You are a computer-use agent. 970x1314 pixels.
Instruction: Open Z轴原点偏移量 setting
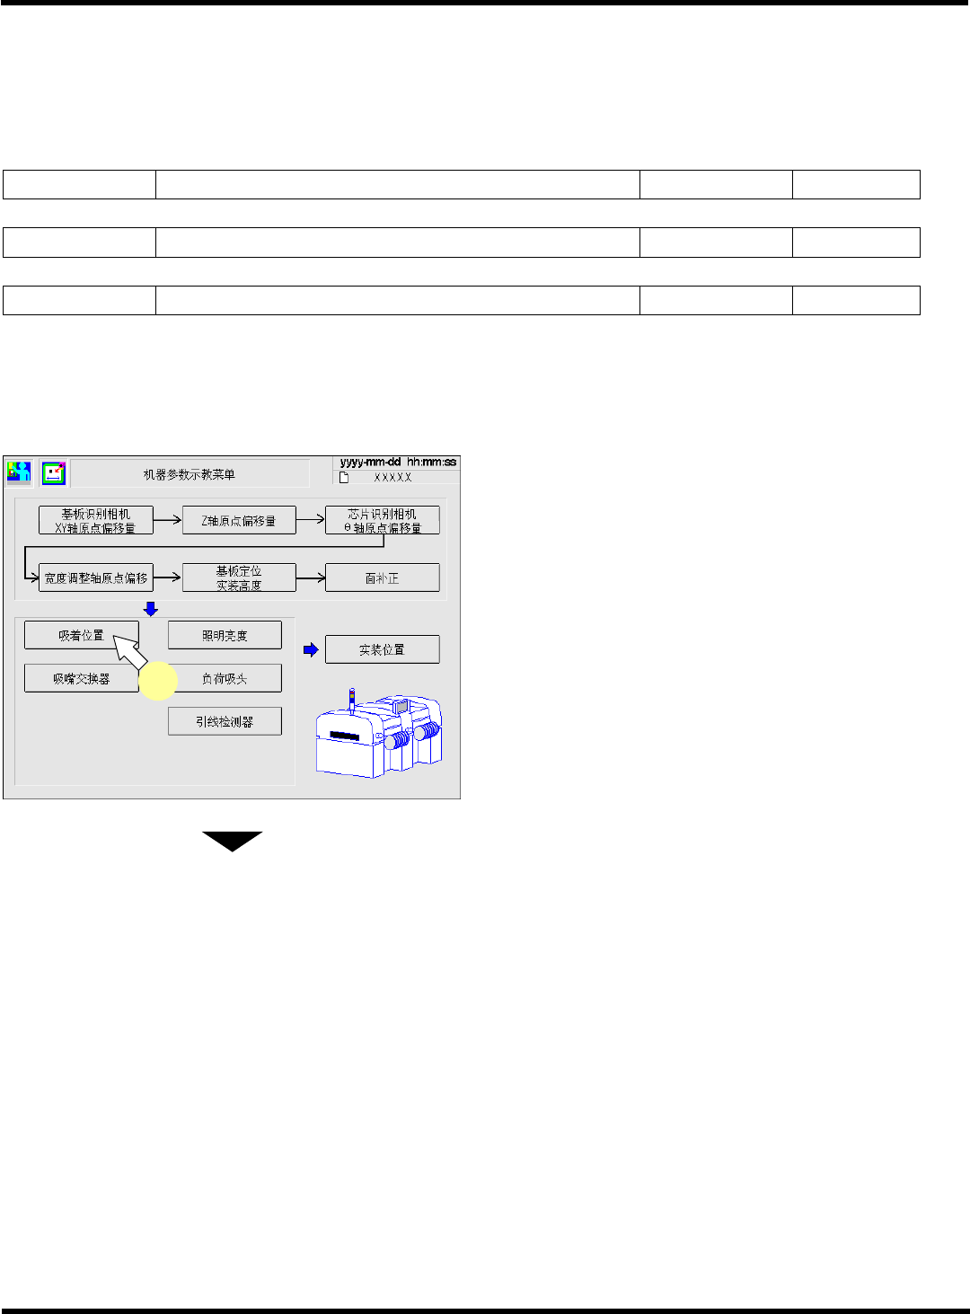point(239,521)
